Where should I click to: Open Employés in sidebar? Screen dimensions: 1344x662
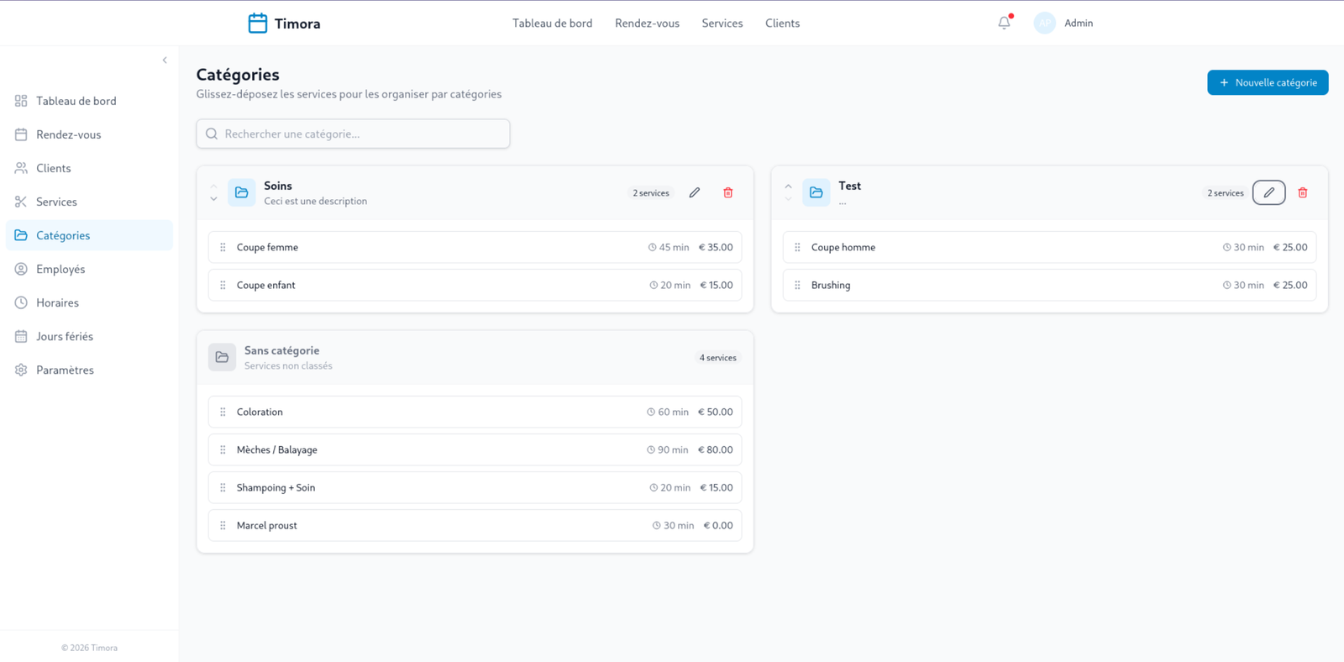[x=89, y=269]
